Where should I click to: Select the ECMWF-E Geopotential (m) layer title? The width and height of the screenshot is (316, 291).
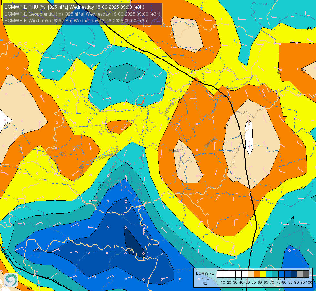tap(82, 14)
